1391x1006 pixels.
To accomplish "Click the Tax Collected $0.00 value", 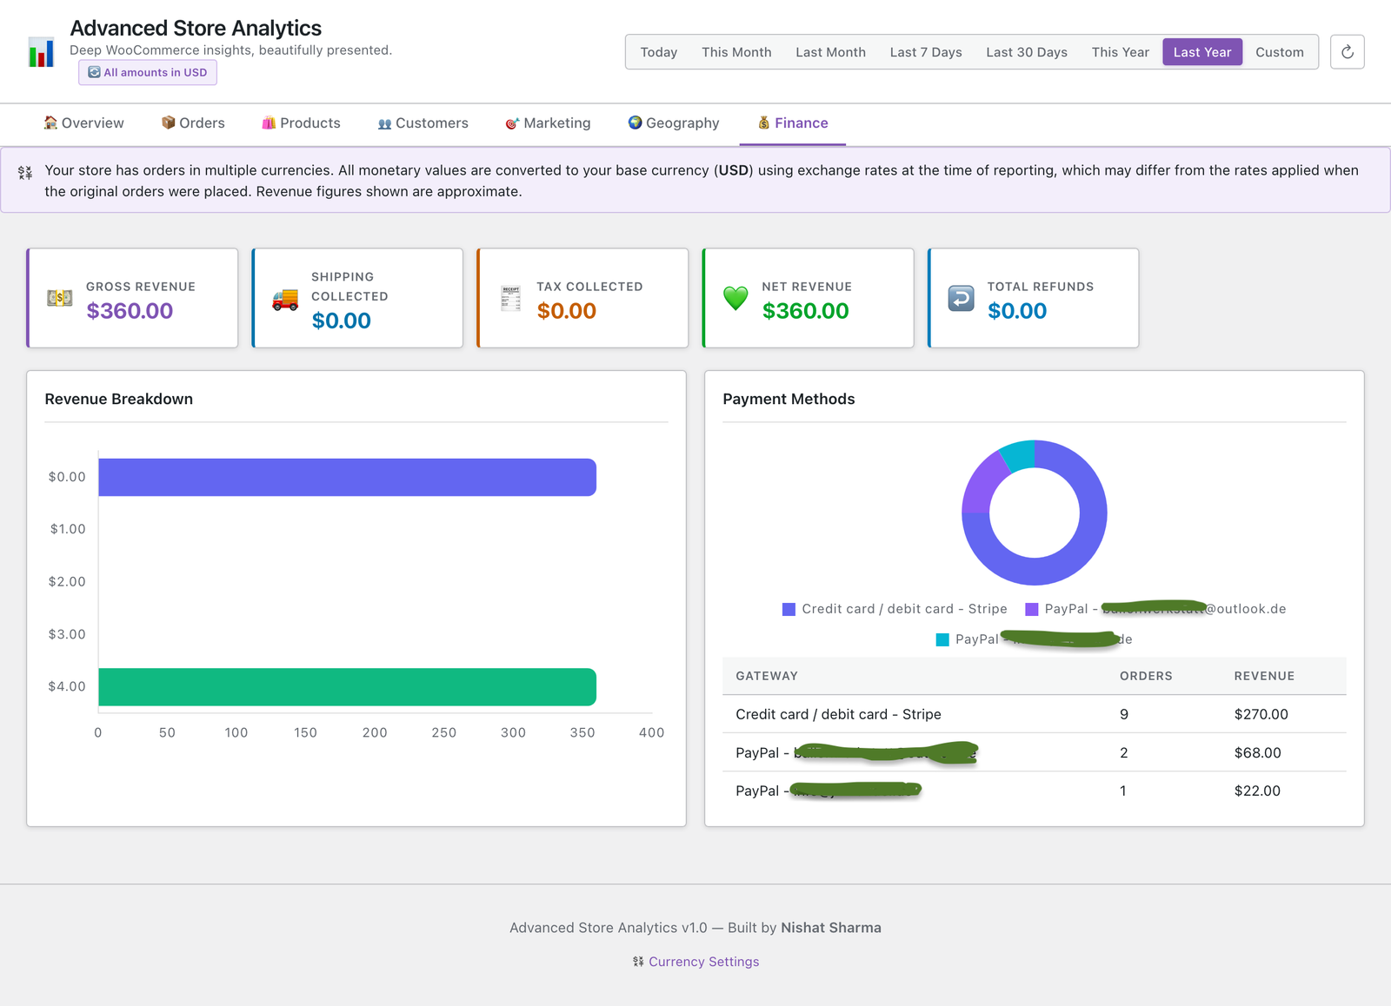I will 566,311.
